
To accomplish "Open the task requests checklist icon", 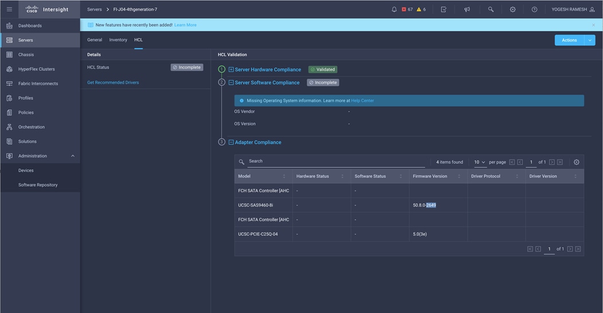I will point(444,9).
